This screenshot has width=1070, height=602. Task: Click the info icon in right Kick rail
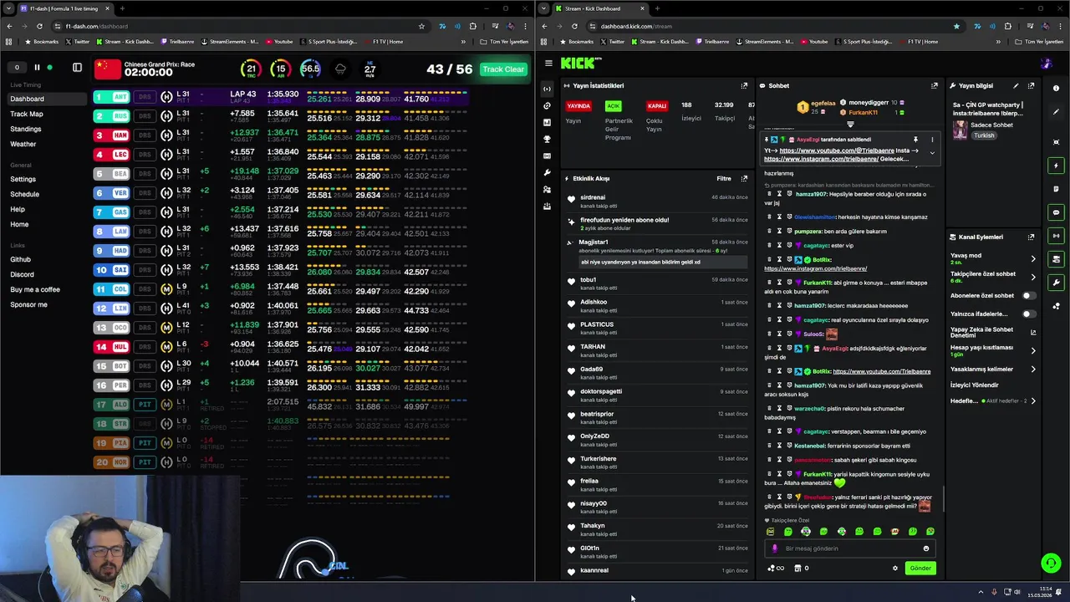[x=1057, y=89]
